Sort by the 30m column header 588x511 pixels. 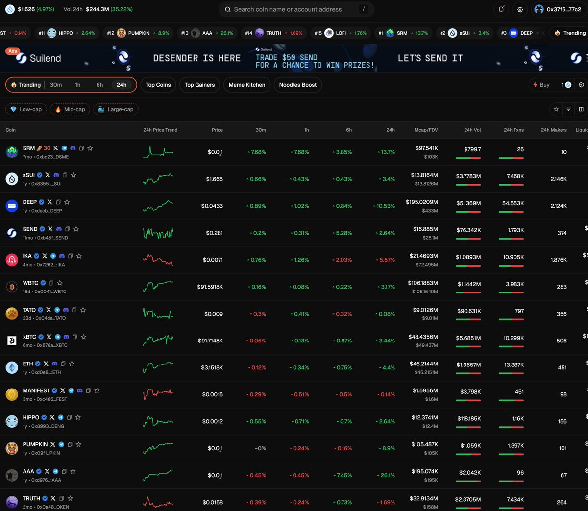point(261,130)
